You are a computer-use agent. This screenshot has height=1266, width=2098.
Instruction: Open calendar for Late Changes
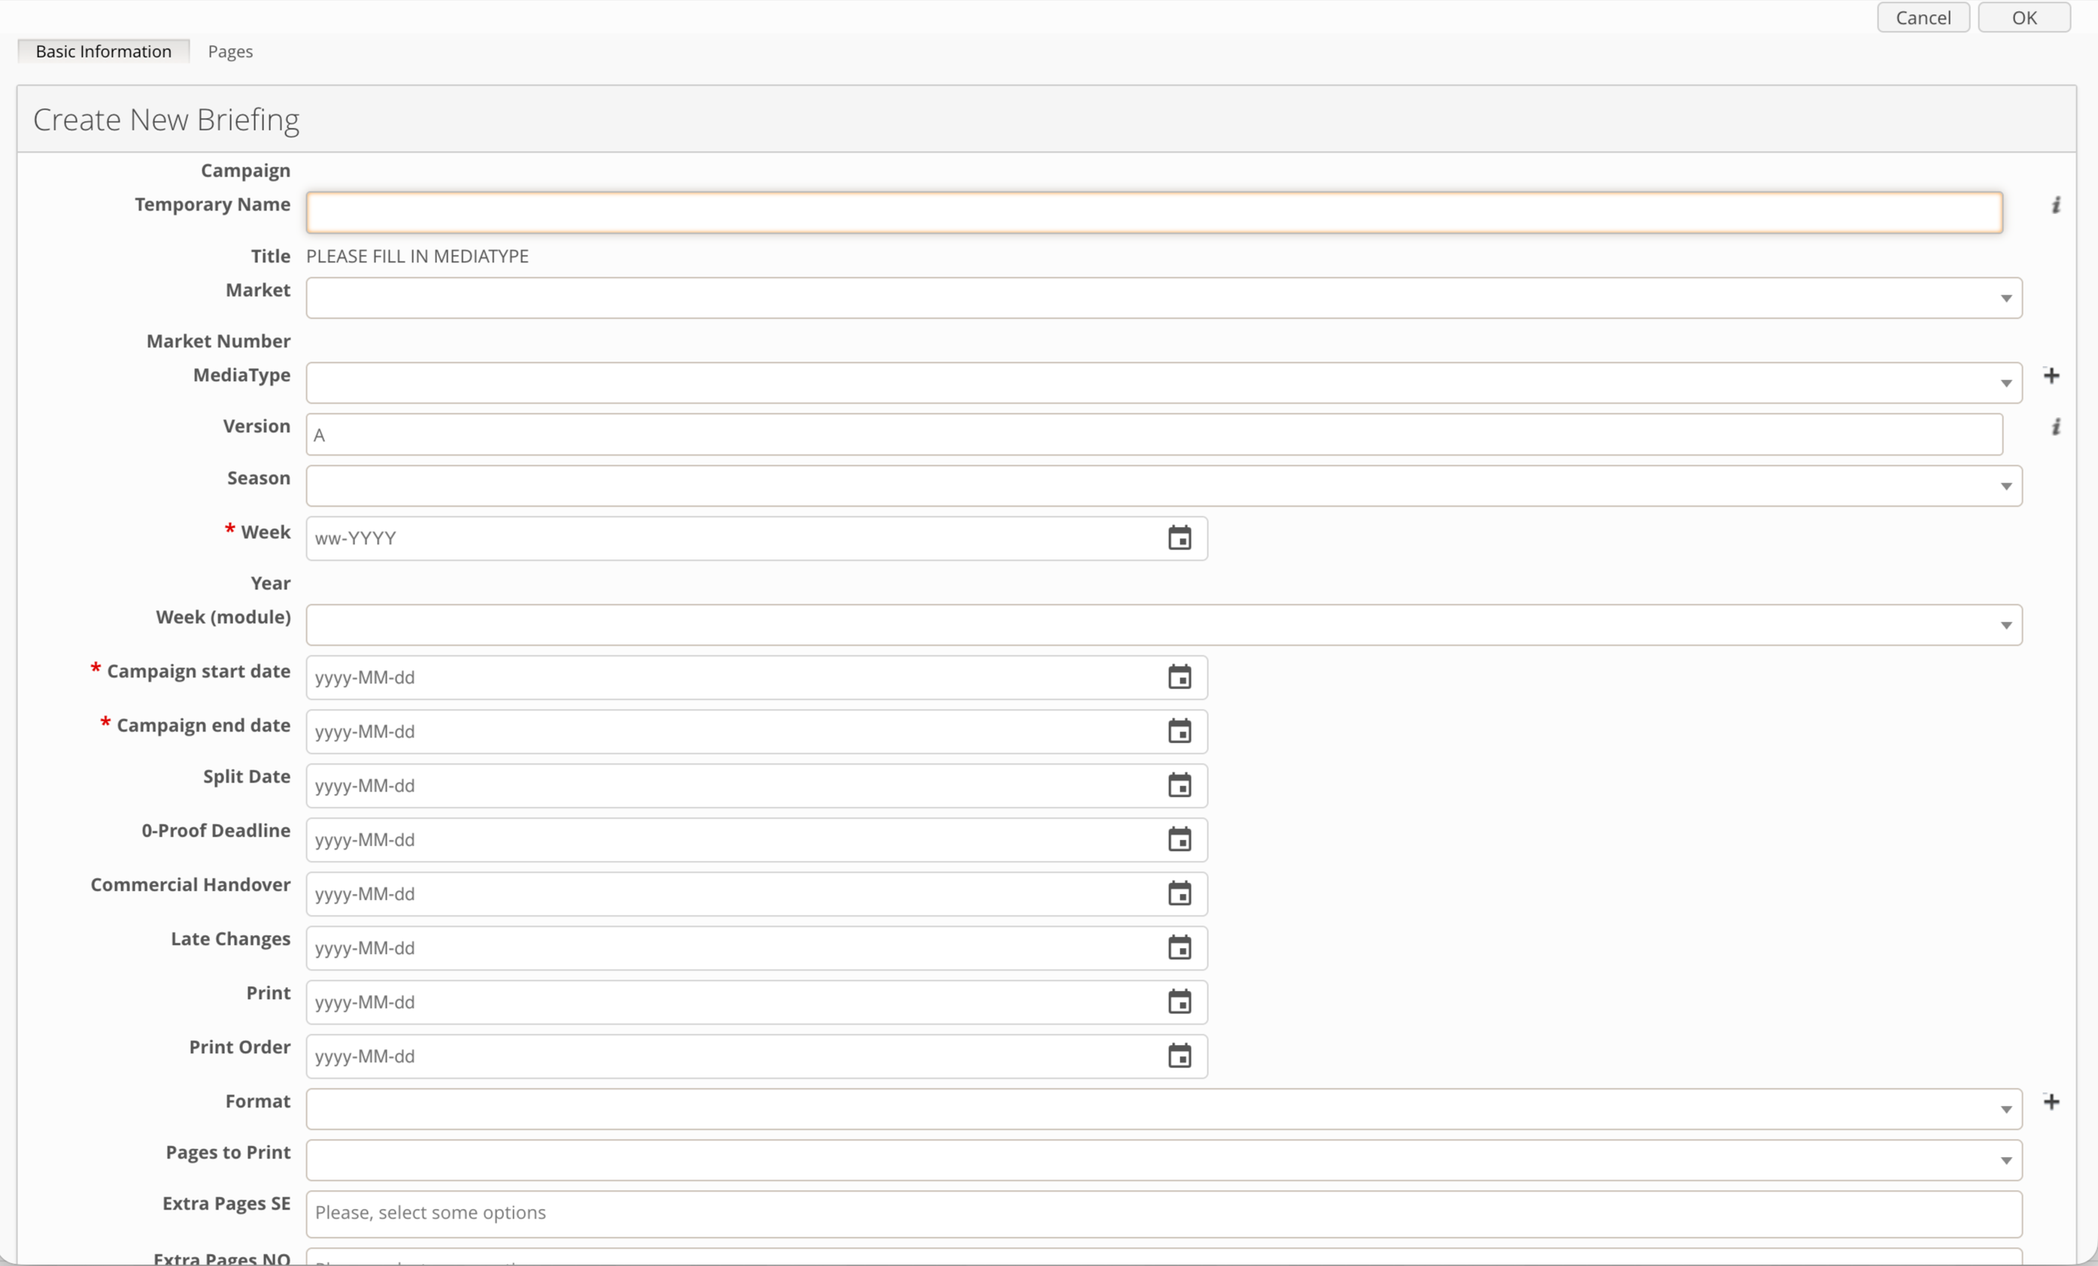pos(1180,948)
